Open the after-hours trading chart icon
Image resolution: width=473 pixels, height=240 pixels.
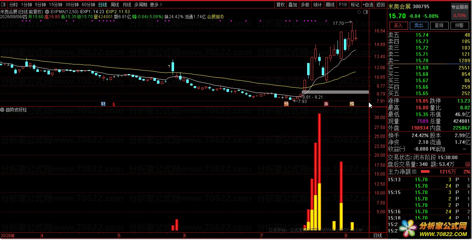[467, 164]
